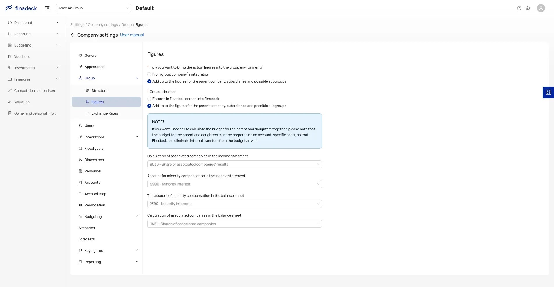Select 'From group company's integration' radio
The width and height of the screenshot is (554, 287).
point(149,74)
